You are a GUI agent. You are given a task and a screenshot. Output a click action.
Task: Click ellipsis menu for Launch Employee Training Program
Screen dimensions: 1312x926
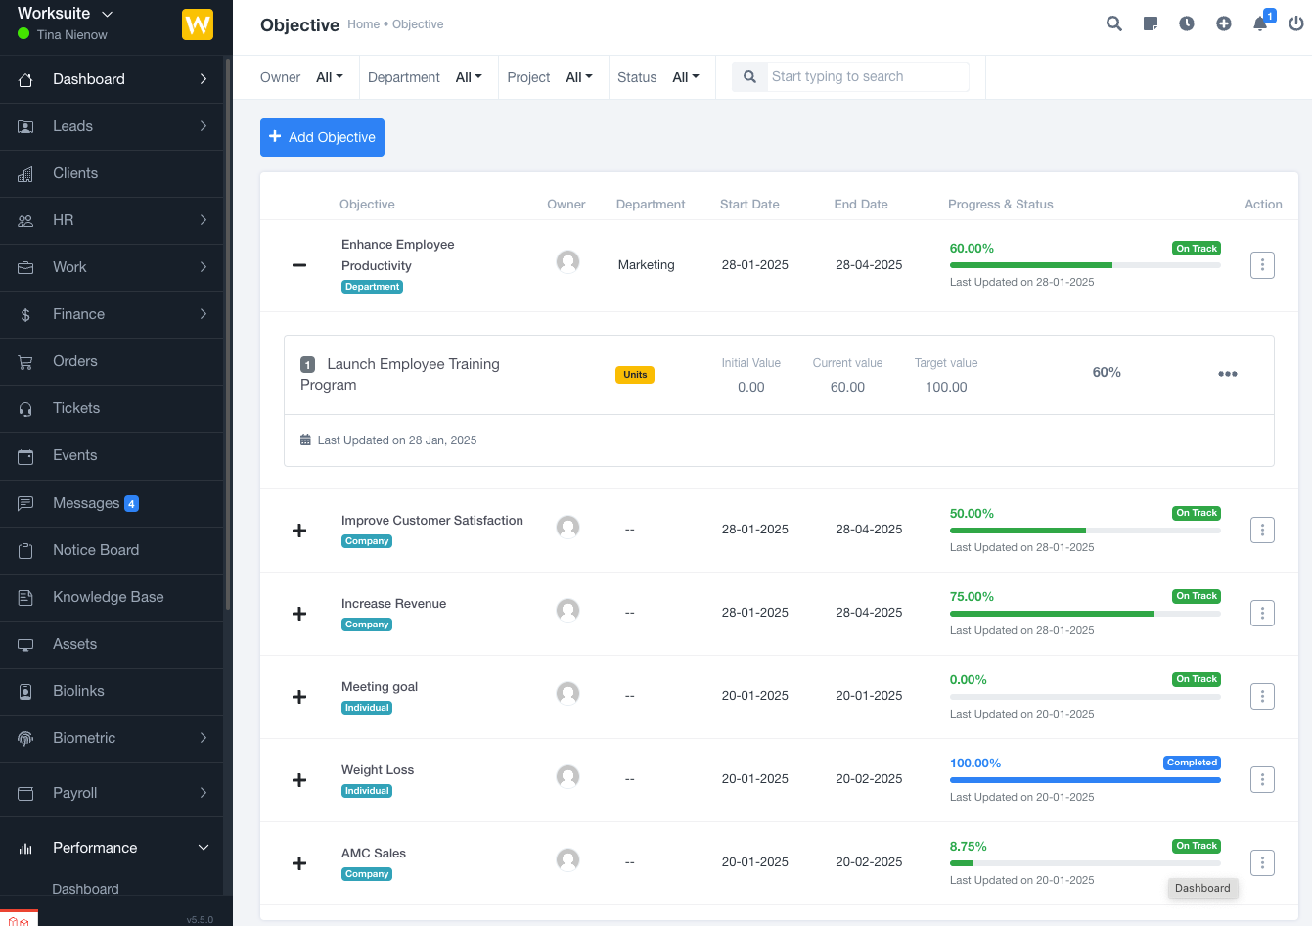[x=1228, y=374]
